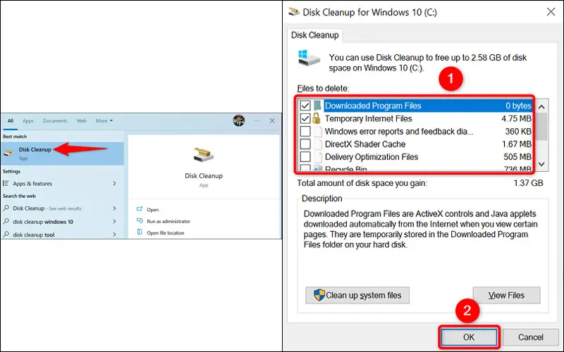Uncheck Downloaded Program Files checkbox
This screenshot has height=352, width=564.
[305, 106]
